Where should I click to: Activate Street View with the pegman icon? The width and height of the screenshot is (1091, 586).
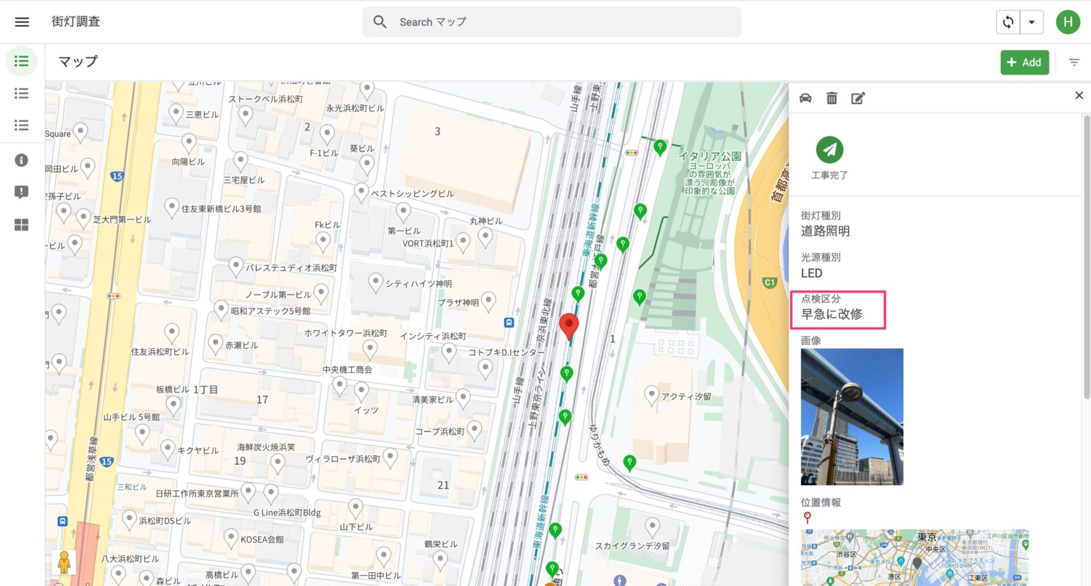[64, 562]
